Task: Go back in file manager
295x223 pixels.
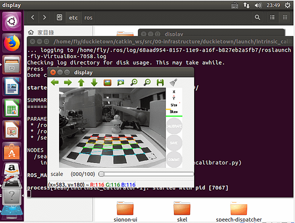Action: point(33,18)
